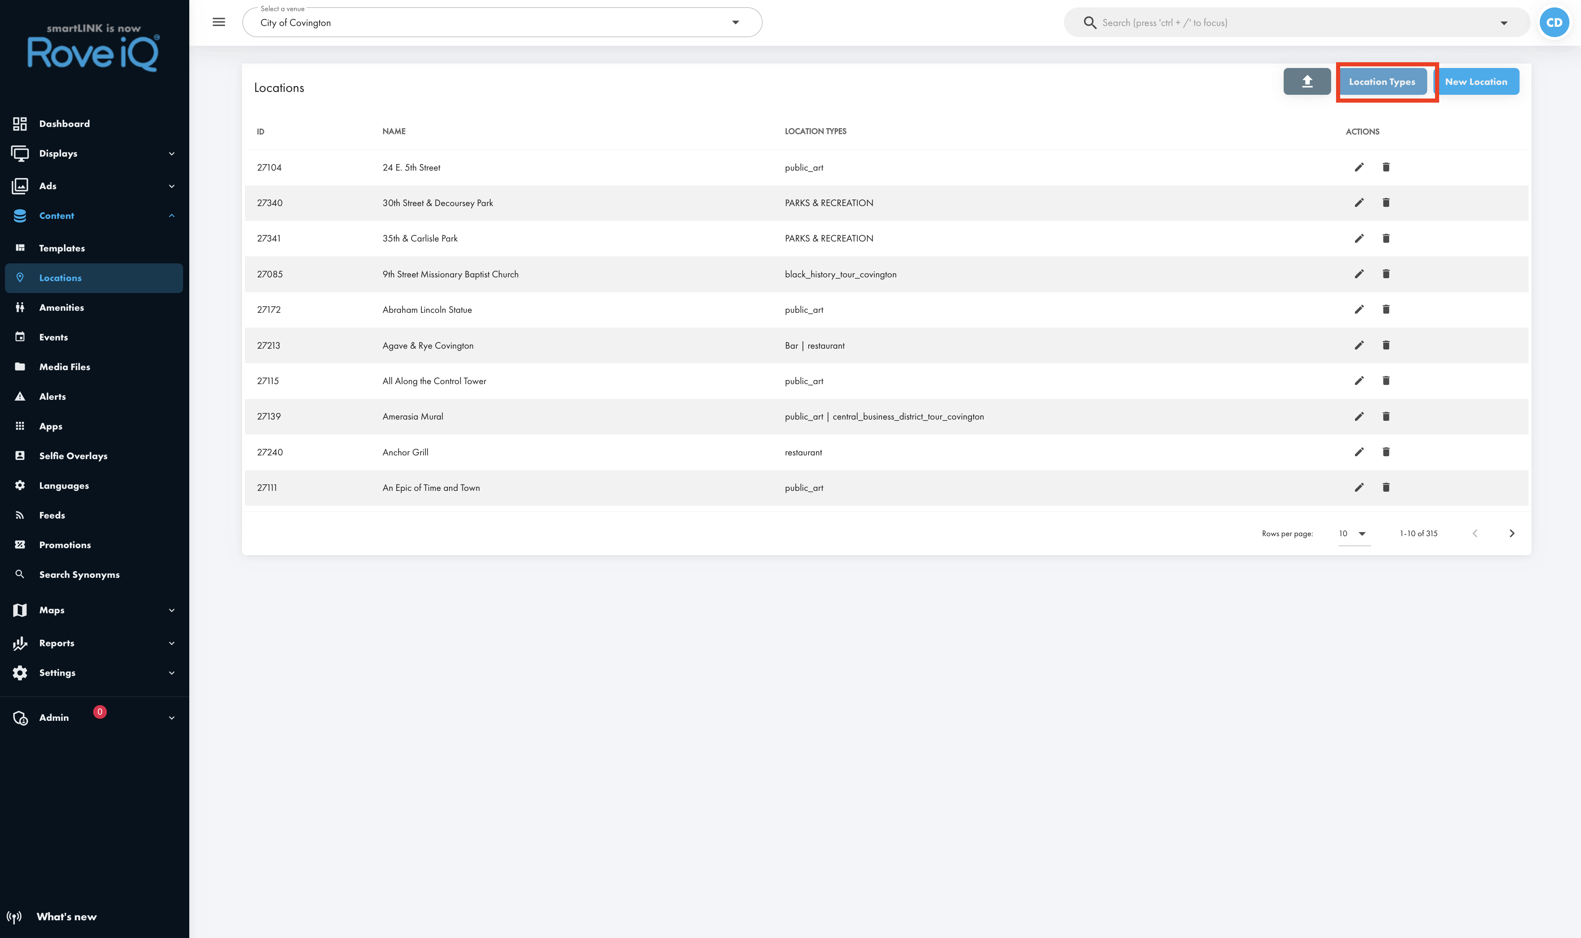Open the CD user avatar menu
1581x938 pixels.
tap(1554, 23)
